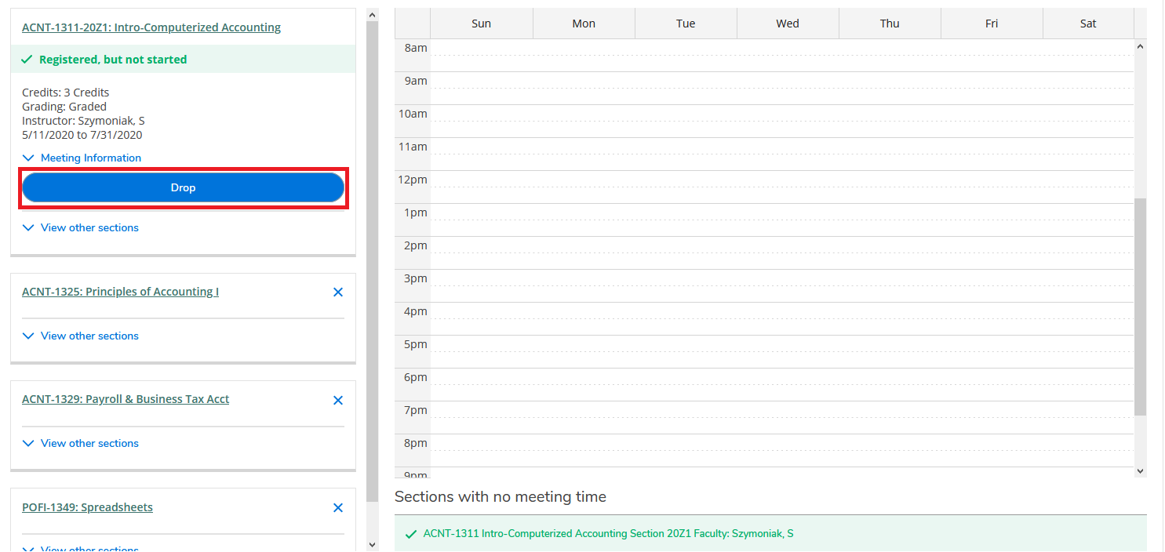Click the Thu column header

(890, 24)
